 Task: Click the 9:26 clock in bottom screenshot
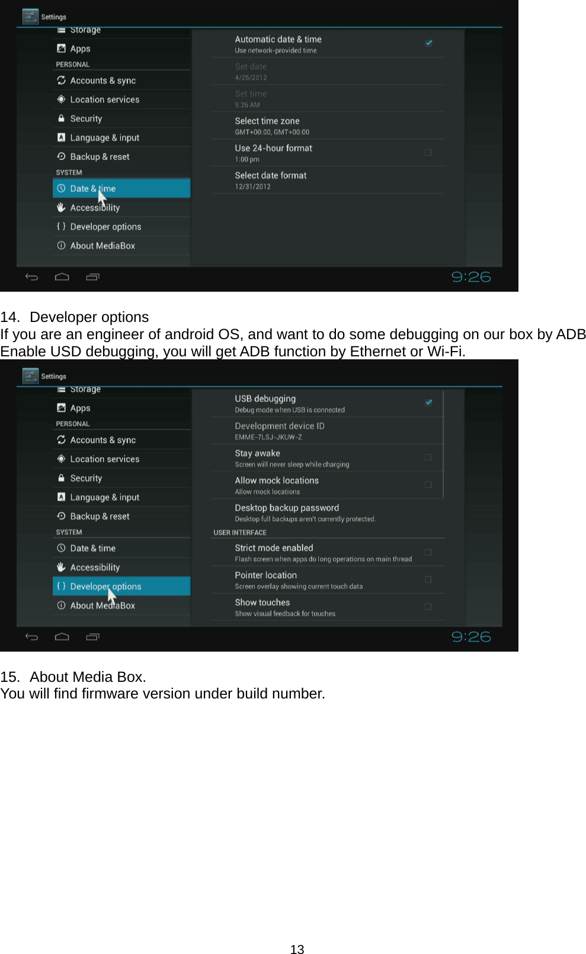click(471, 637)
